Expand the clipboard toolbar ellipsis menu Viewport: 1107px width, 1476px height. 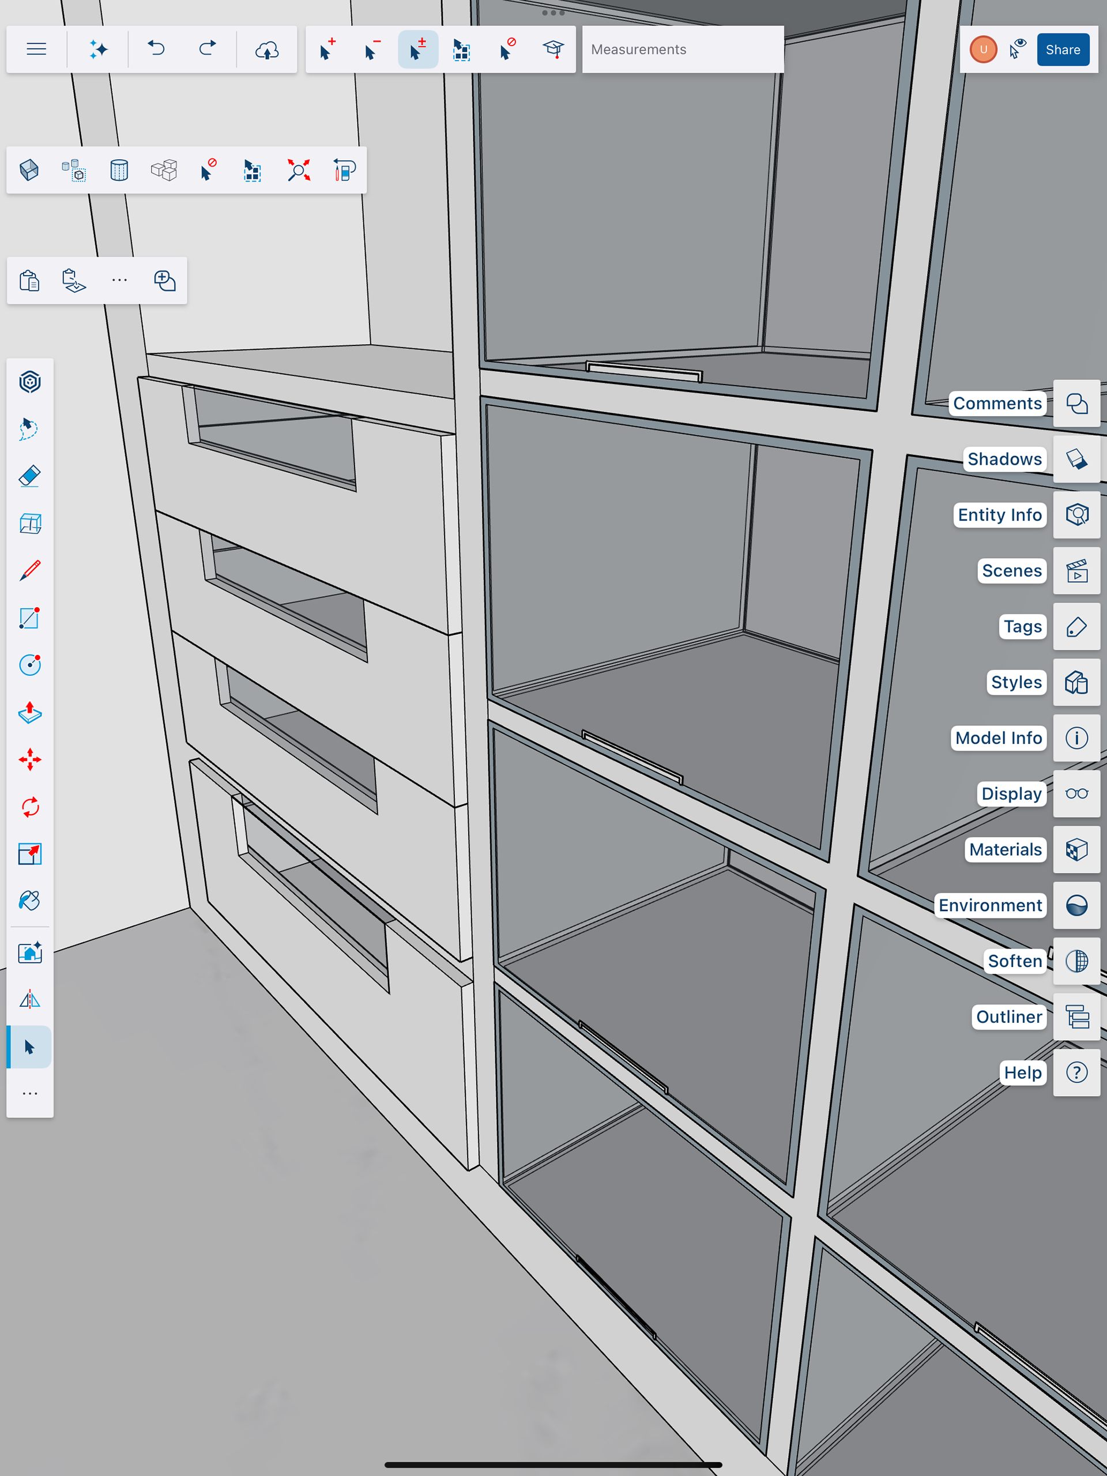click(119, 280)
